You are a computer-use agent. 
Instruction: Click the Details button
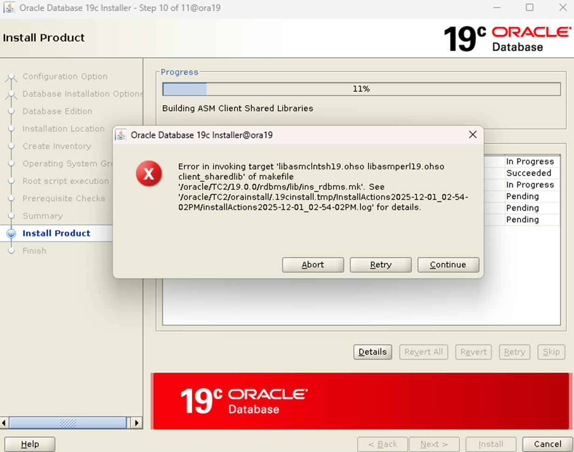point(372,352)
